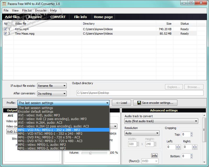Select 'Encoder default settings' profile
209x167 pixels.
(x=64, y=112)
